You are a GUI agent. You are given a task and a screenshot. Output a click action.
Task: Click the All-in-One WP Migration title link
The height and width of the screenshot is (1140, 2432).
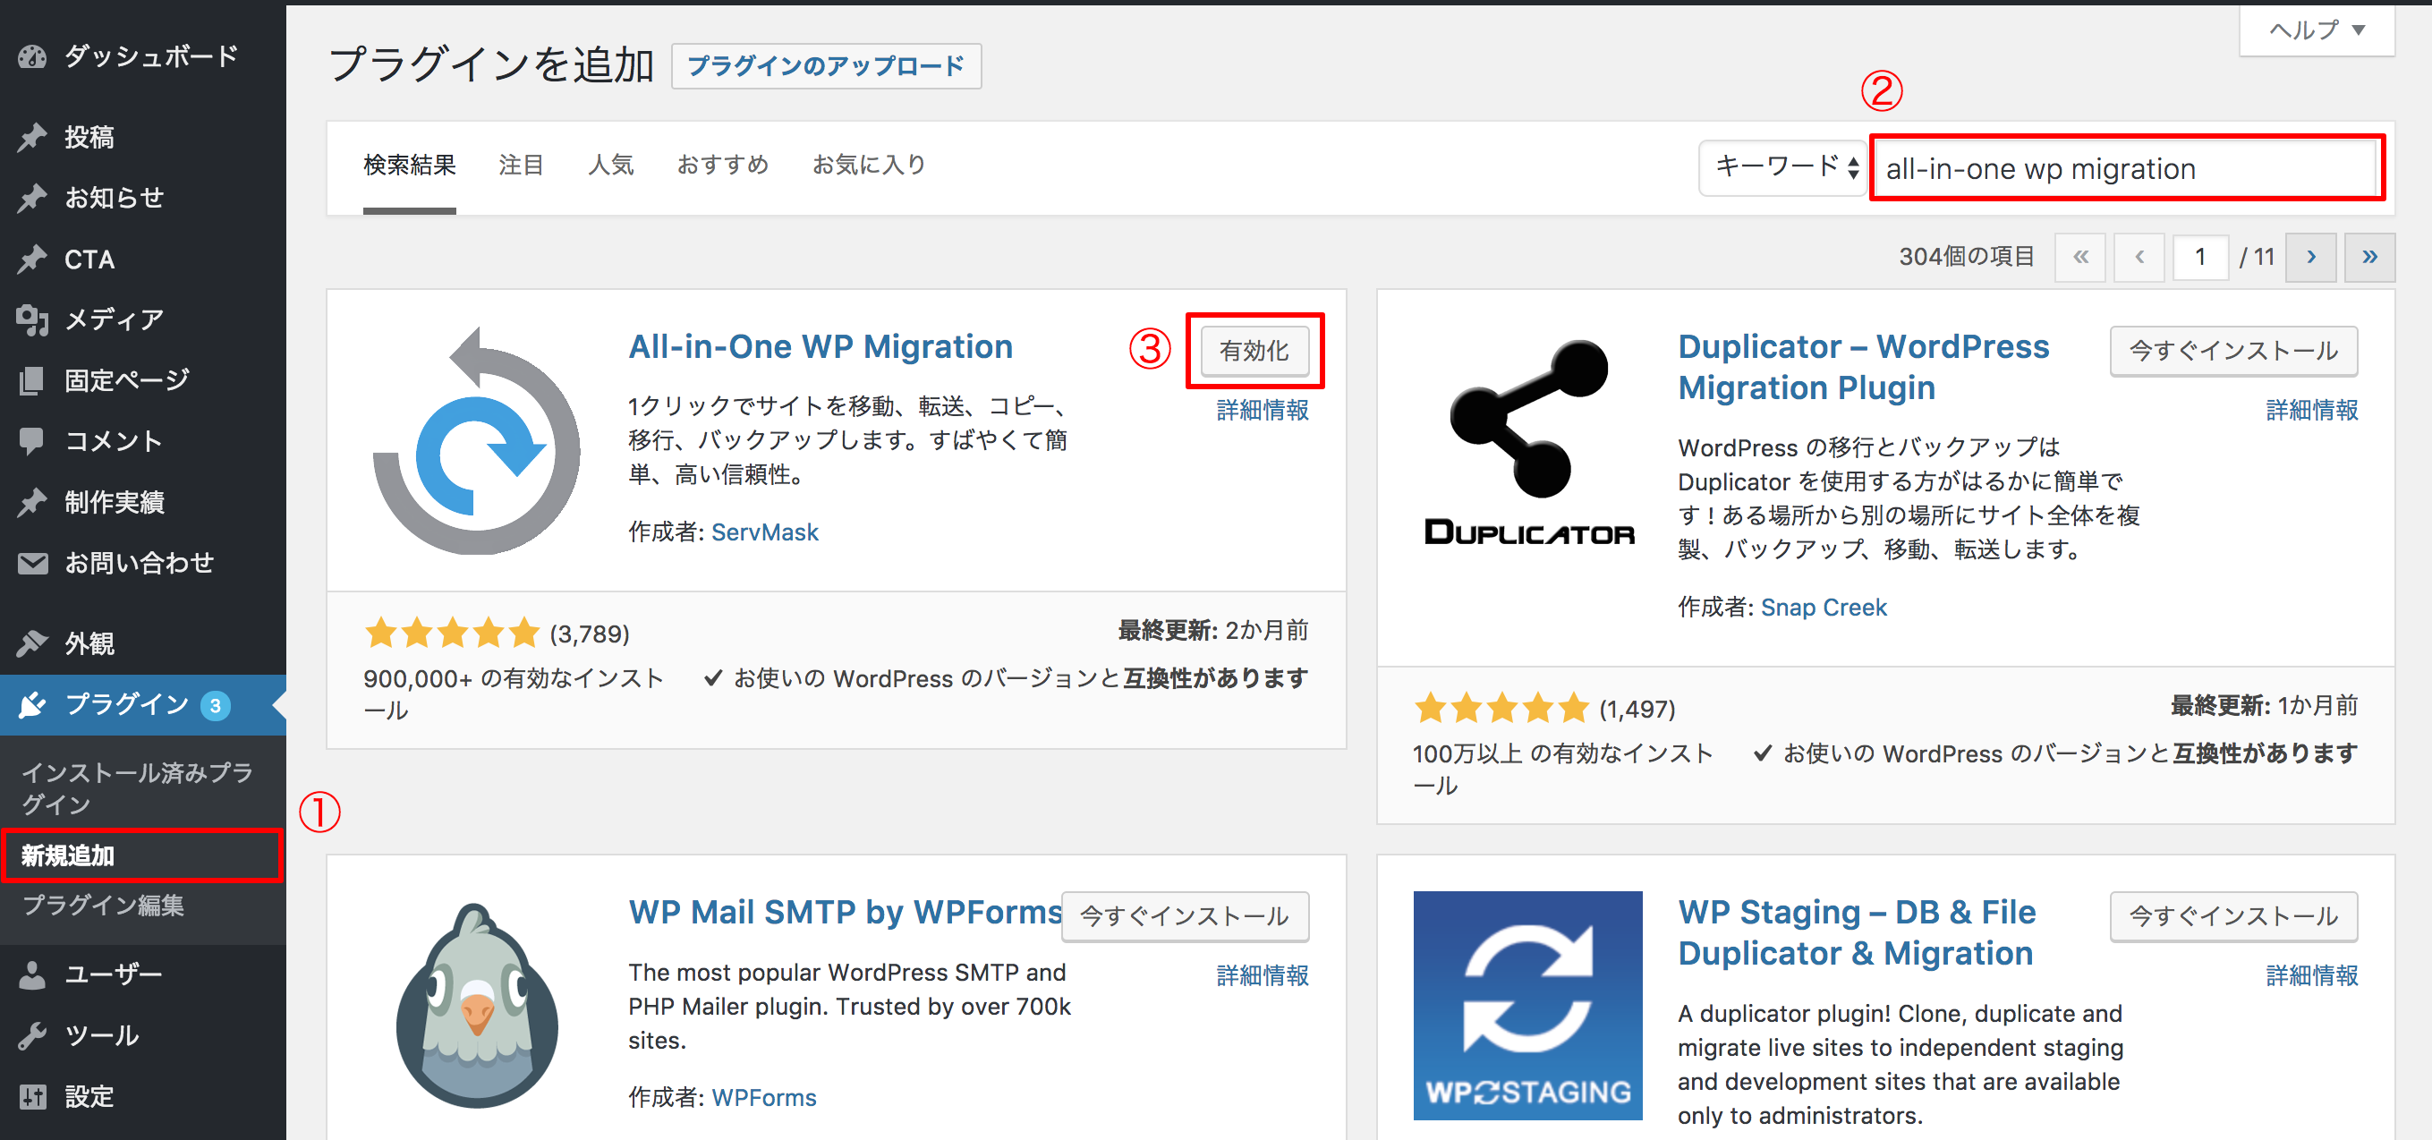tap(821, 346)
